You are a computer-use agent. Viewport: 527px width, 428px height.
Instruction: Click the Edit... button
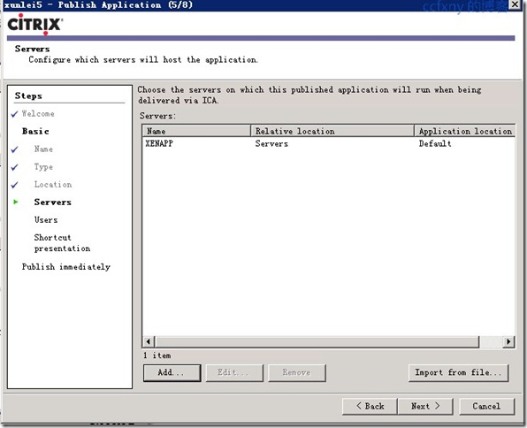coord(234,372)
